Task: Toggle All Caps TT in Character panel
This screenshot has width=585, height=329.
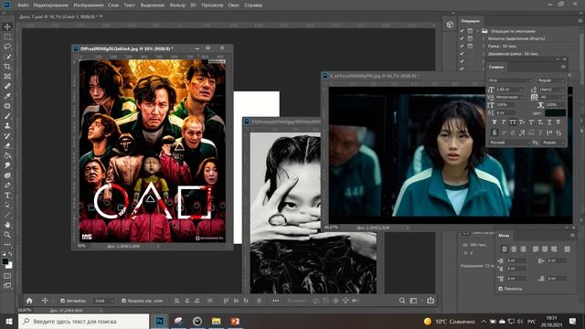Action: [x=513, y=122]
